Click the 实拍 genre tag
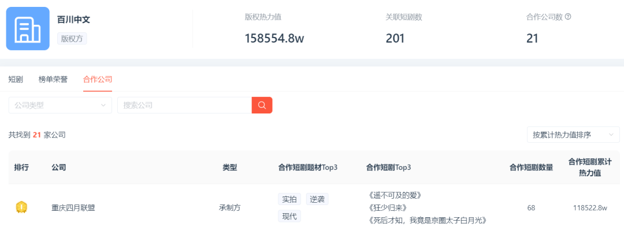Viewport: 624px width, 231px height. 289,199
